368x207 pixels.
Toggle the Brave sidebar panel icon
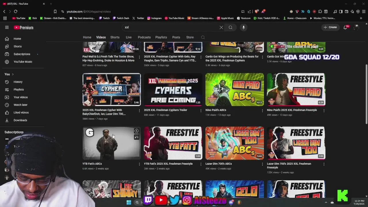click(x=341, y=11)
